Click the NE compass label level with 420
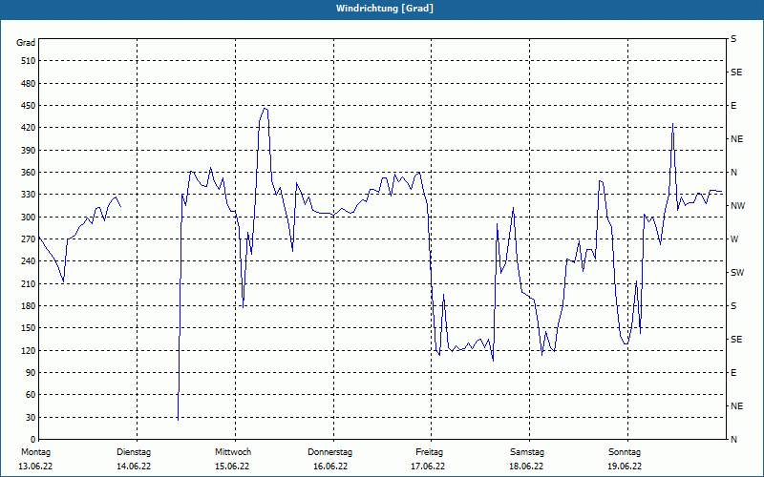Image resolution: width=764 pixels, height=477 pixels. (x=736, y=139)
